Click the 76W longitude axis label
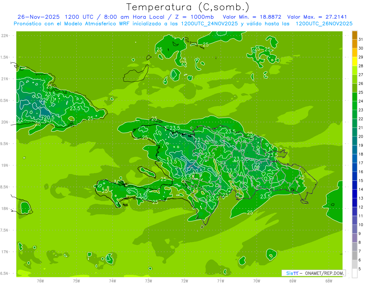The width and height of the screenshot is (369, 285). tap(40, 281)
